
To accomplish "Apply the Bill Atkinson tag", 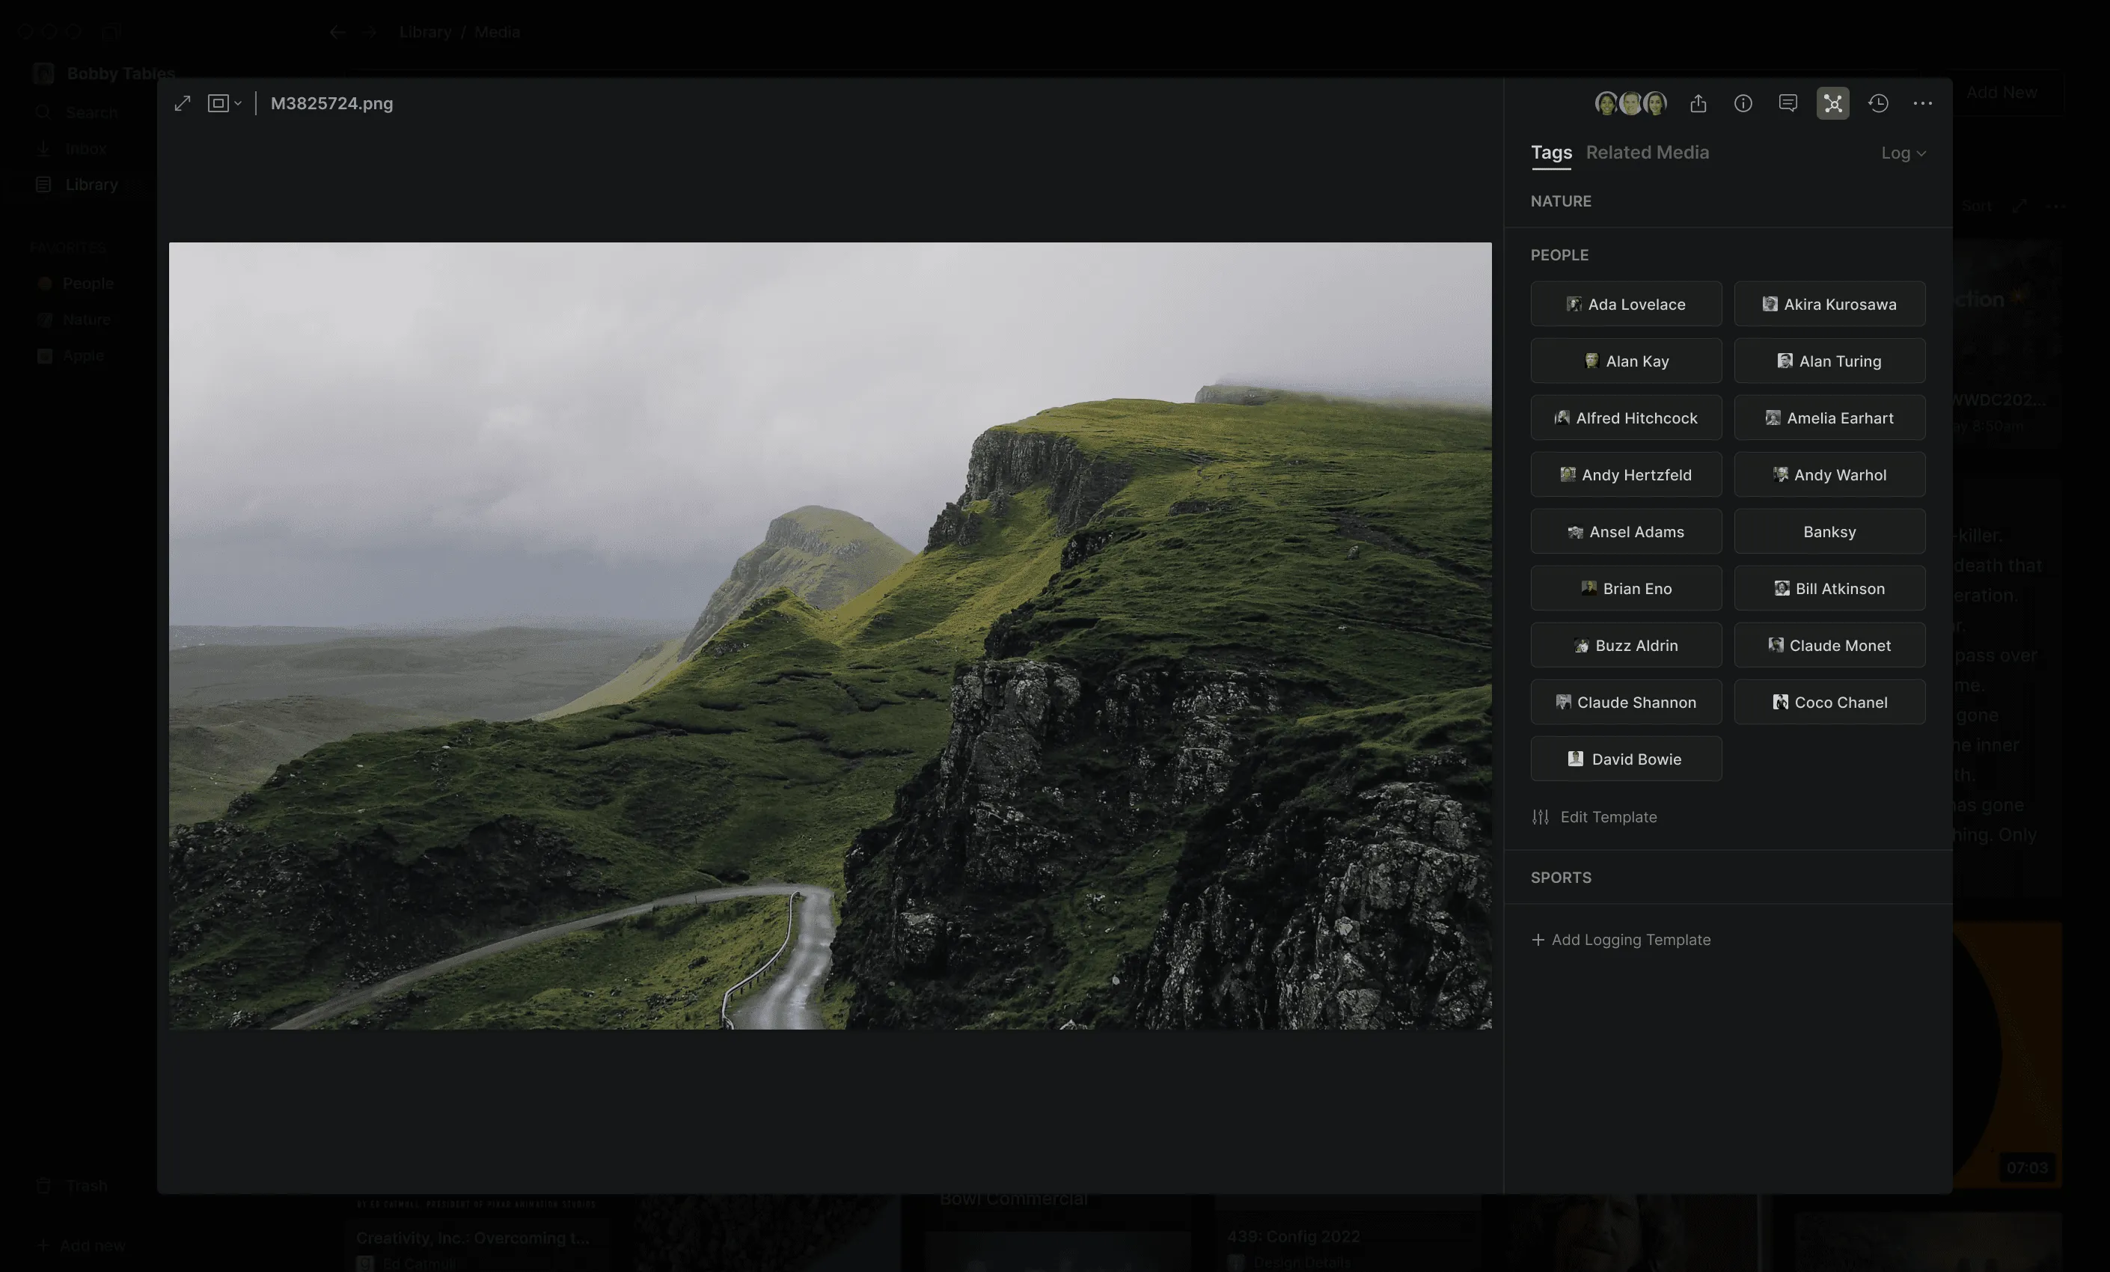I will coord(1829,588).
